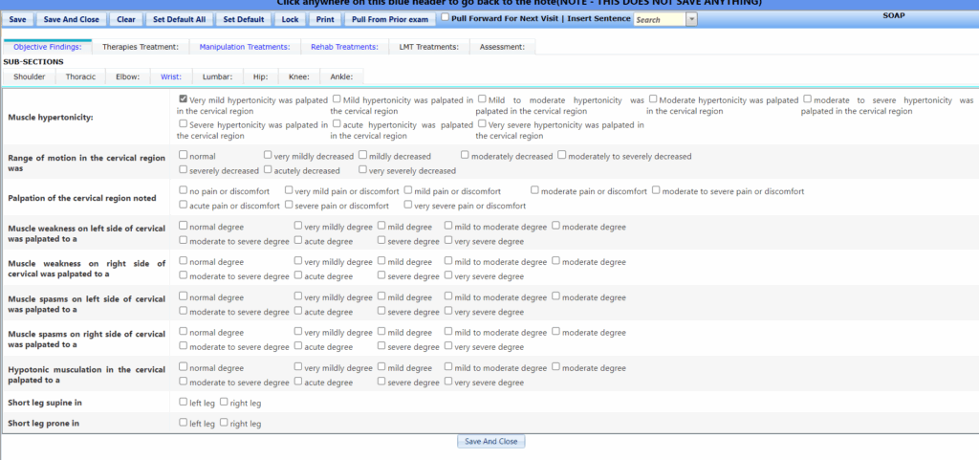
Task: Type in the Insert Sentence search field
Action: [x=660, y=19]
